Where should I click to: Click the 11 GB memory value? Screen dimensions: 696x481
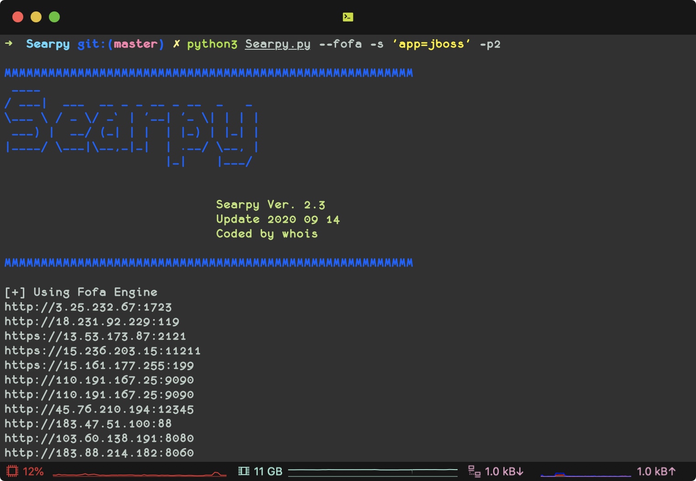268,471
